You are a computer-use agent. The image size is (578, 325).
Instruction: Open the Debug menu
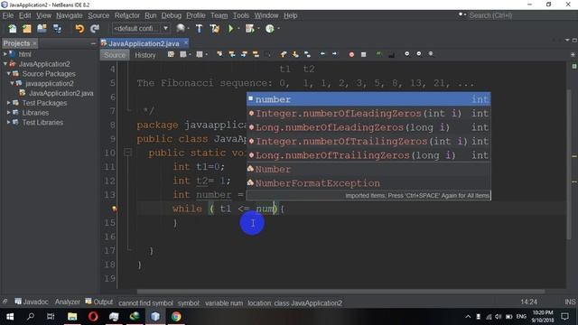click(172, 15)
